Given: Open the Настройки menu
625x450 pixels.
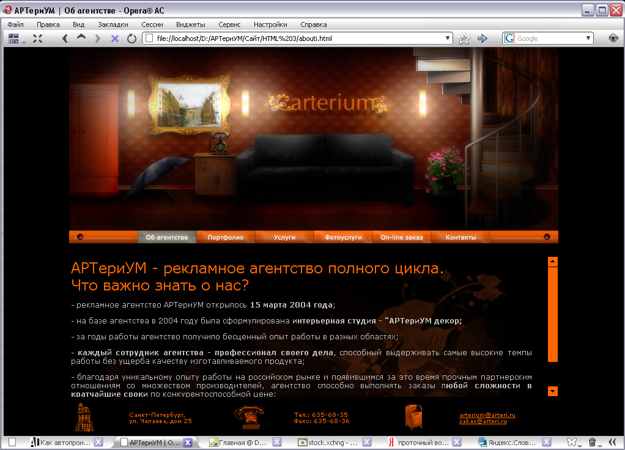Looking at the screenshot, I should tap(270, 24).
